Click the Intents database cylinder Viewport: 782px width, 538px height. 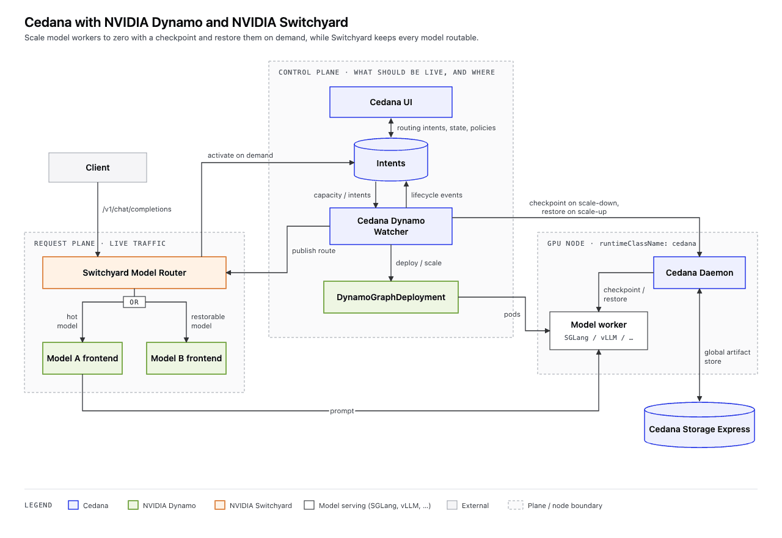(x=391, y=160)
